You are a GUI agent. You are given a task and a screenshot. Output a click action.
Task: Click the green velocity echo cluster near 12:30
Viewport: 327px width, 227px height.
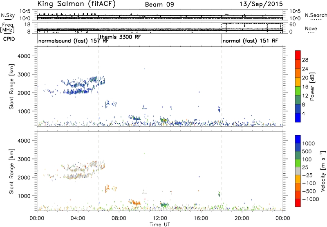pyautogui.click(x=164, y=204)
